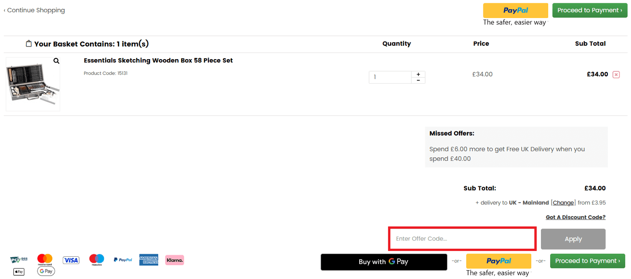This screenshot has width=631, height=279.
Task: Click the Mastercard payment icon
Action: [x=45, y=260]
